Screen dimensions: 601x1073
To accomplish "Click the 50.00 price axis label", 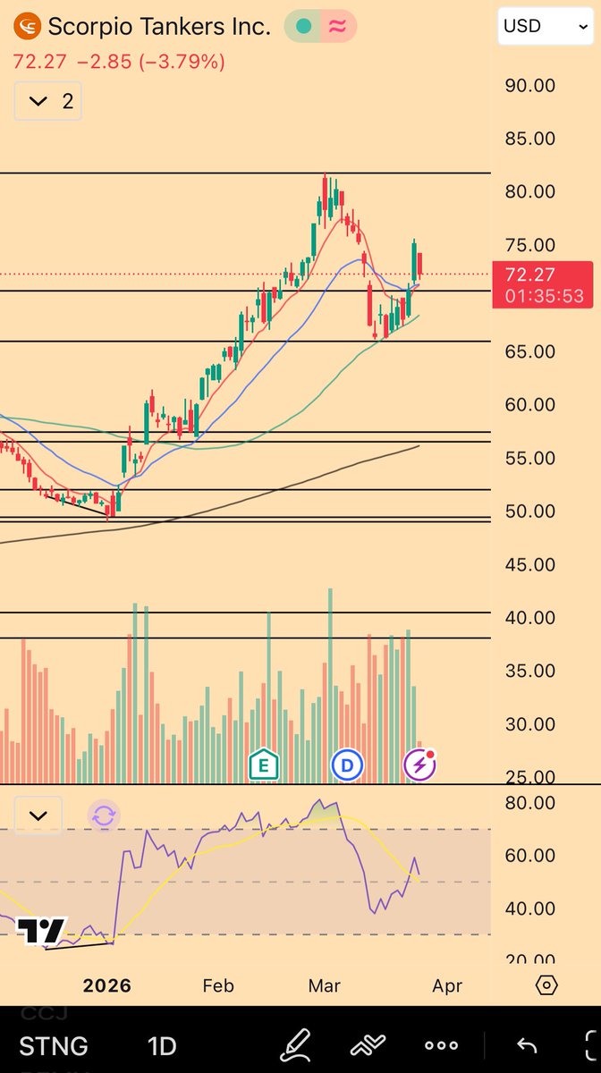I will coord(530,511).
